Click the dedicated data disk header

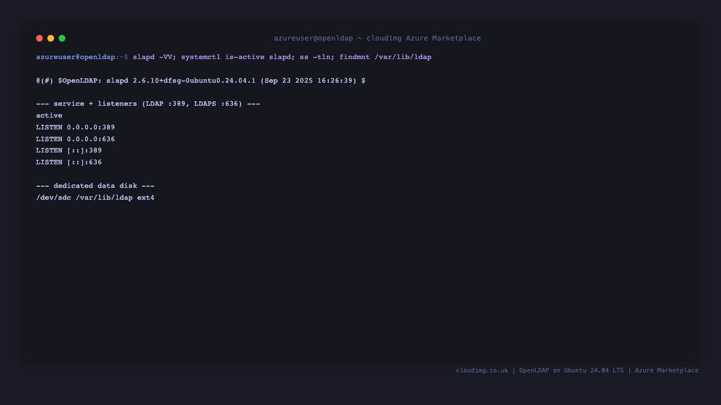click(x=95, y=186)
